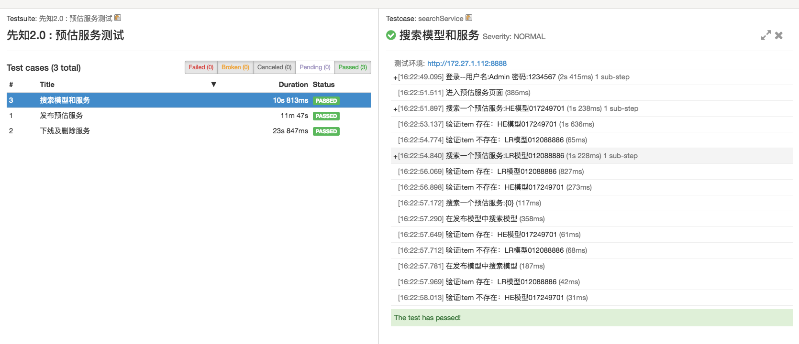Screen dimensions: 799x344
Task: Sort test cases using Title arrow
Action: pyautogui.click(x=214, y=85)
